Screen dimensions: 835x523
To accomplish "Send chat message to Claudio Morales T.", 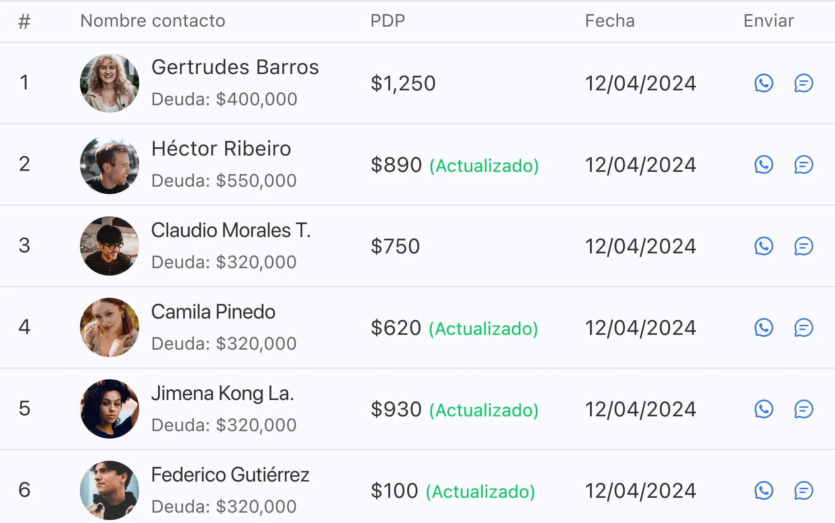I will pyautogui.click(x=804, y=246).
